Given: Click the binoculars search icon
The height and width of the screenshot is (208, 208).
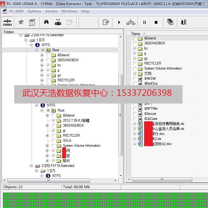Looking at the screenshot, I should (46, 22).
